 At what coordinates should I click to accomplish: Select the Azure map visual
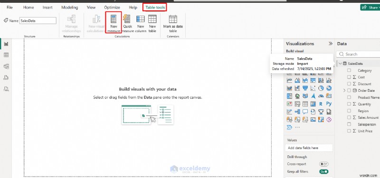tap(313, 96)
